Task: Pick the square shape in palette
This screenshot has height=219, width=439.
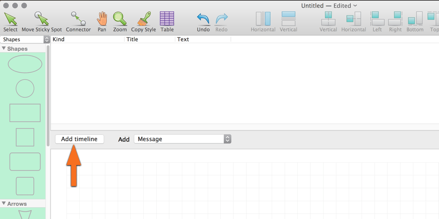Action: (x=25, y=137)
